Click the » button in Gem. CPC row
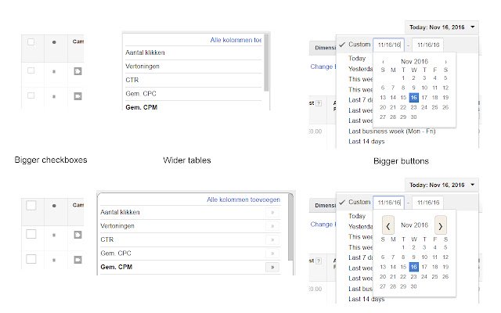 pyautogui.click(x=272, y=254)
